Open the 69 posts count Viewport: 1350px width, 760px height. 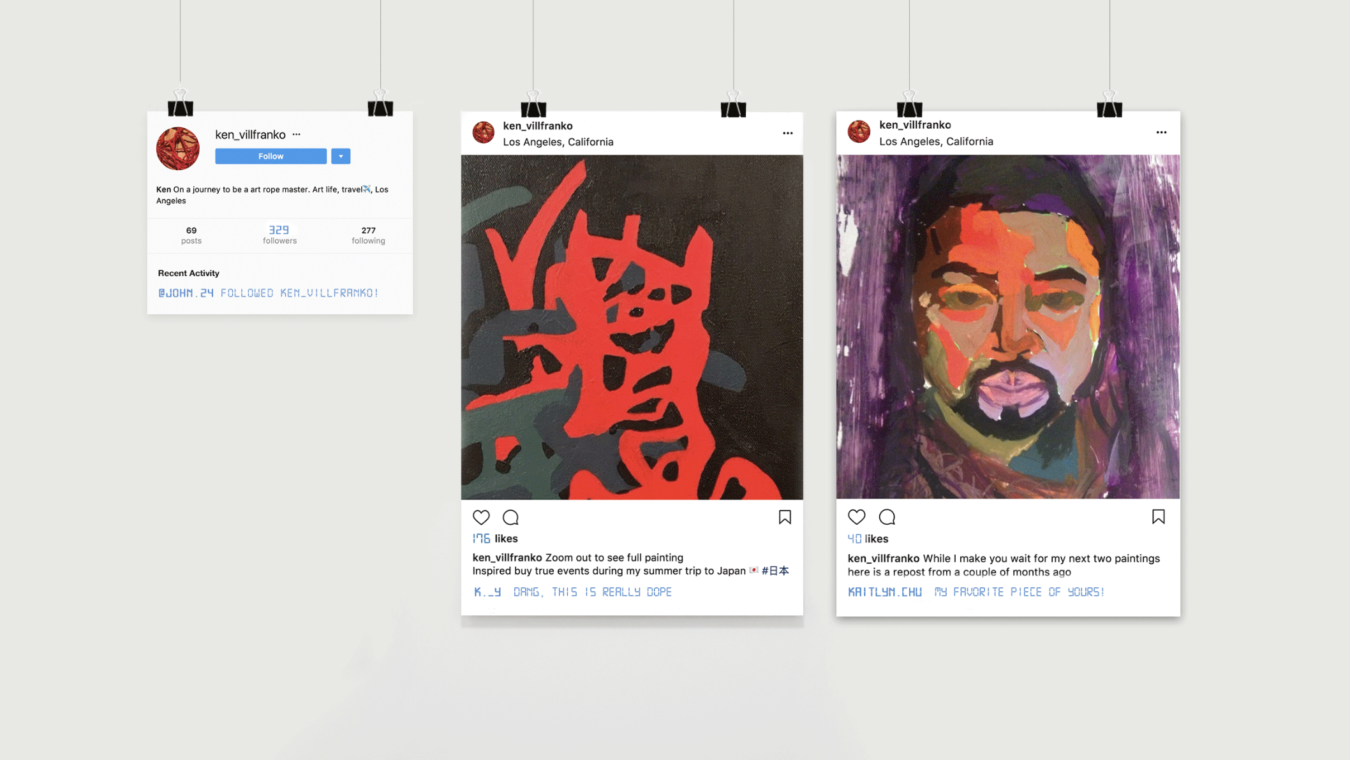(191, 235)
